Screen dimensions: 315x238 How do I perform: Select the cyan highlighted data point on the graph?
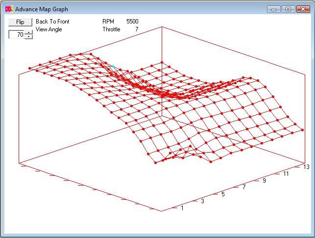(x=113, y=66)
